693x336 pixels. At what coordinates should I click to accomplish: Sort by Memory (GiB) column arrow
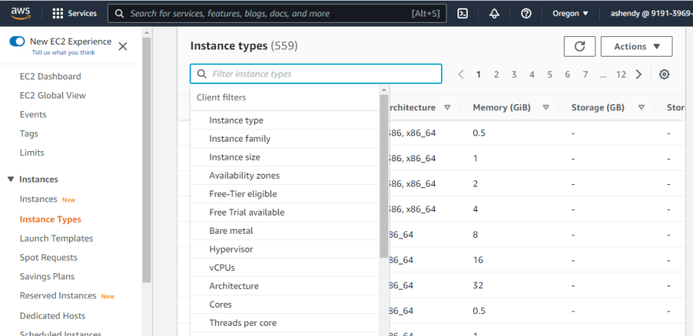pyautogui.click(x=546, y=107)
